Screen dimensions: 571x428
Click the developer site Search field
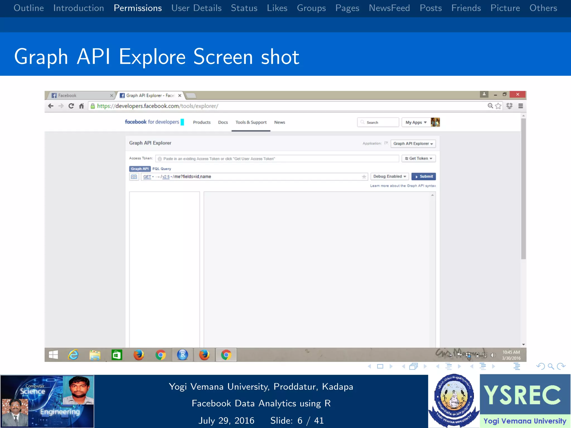coord(378,122)
